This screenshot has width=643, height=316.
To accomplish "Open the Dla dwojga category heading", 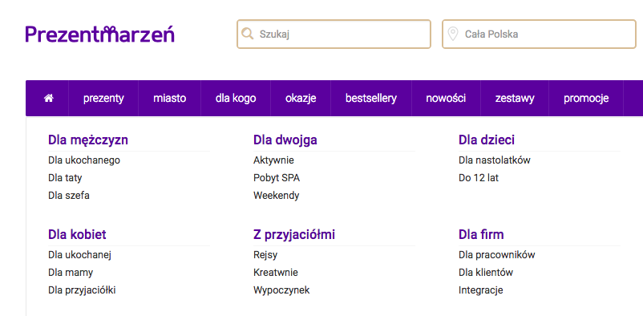I will [x=285, y=140].
